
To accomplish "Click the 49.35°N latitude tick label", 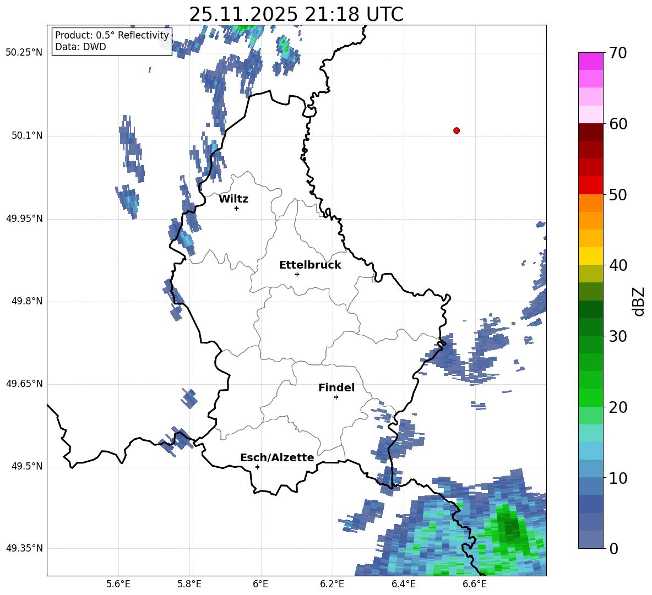I will point(24,548).
